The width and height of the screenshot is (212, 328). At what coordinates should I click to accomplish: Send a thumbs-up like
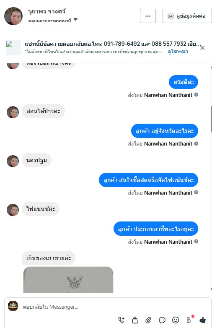pyautogui.click(x=202, y=320)
